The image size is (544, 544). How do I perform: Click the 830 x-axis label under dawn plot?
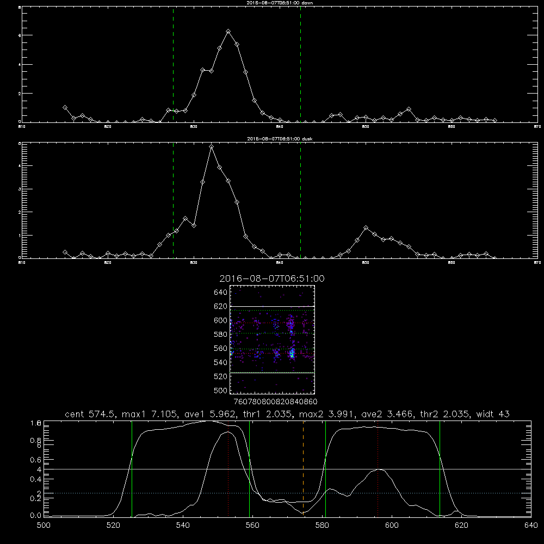tap(194, 127)
